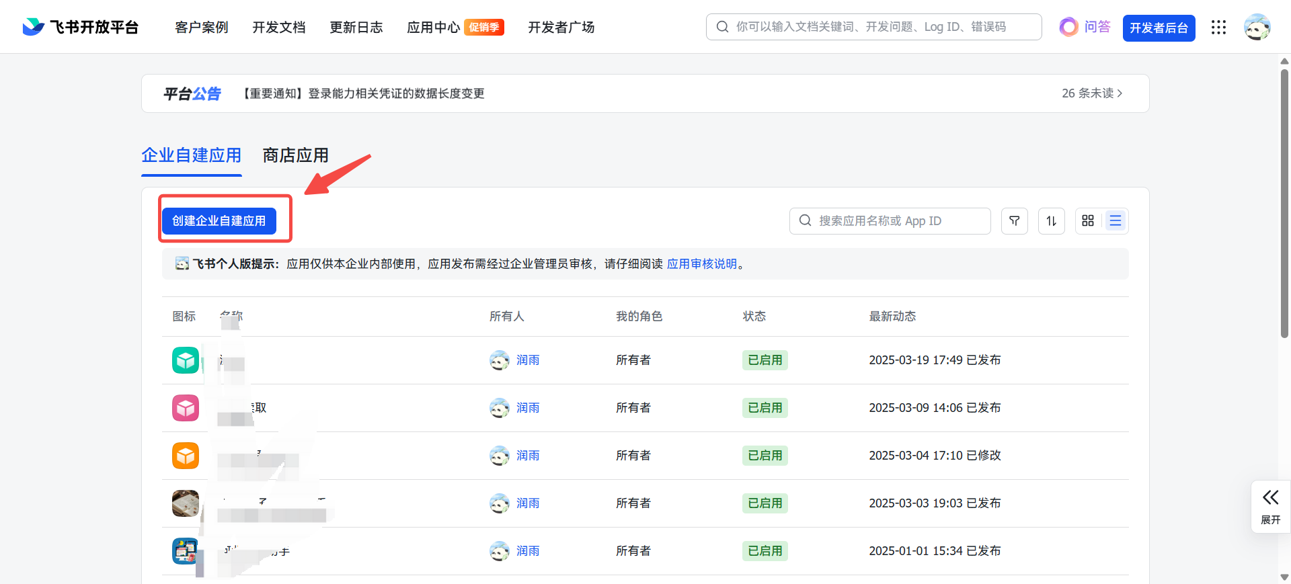This screenshot has height=584, width=1291.
Task: Click the 我的角色 column header
Action: 639,317
